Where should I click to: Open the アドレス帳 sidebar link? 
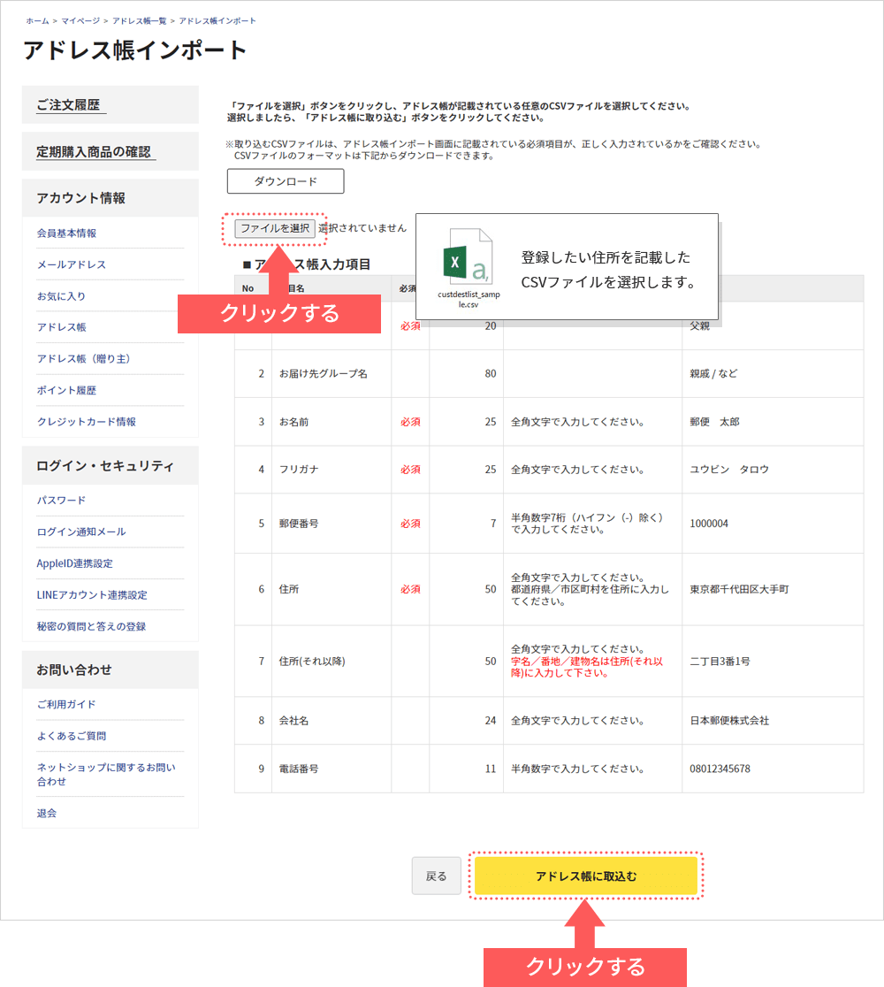pos(61,327)
